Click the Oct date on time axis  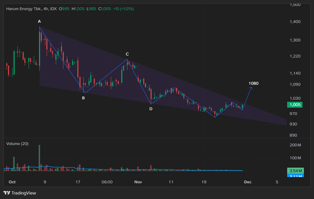(x=12, y=182)
